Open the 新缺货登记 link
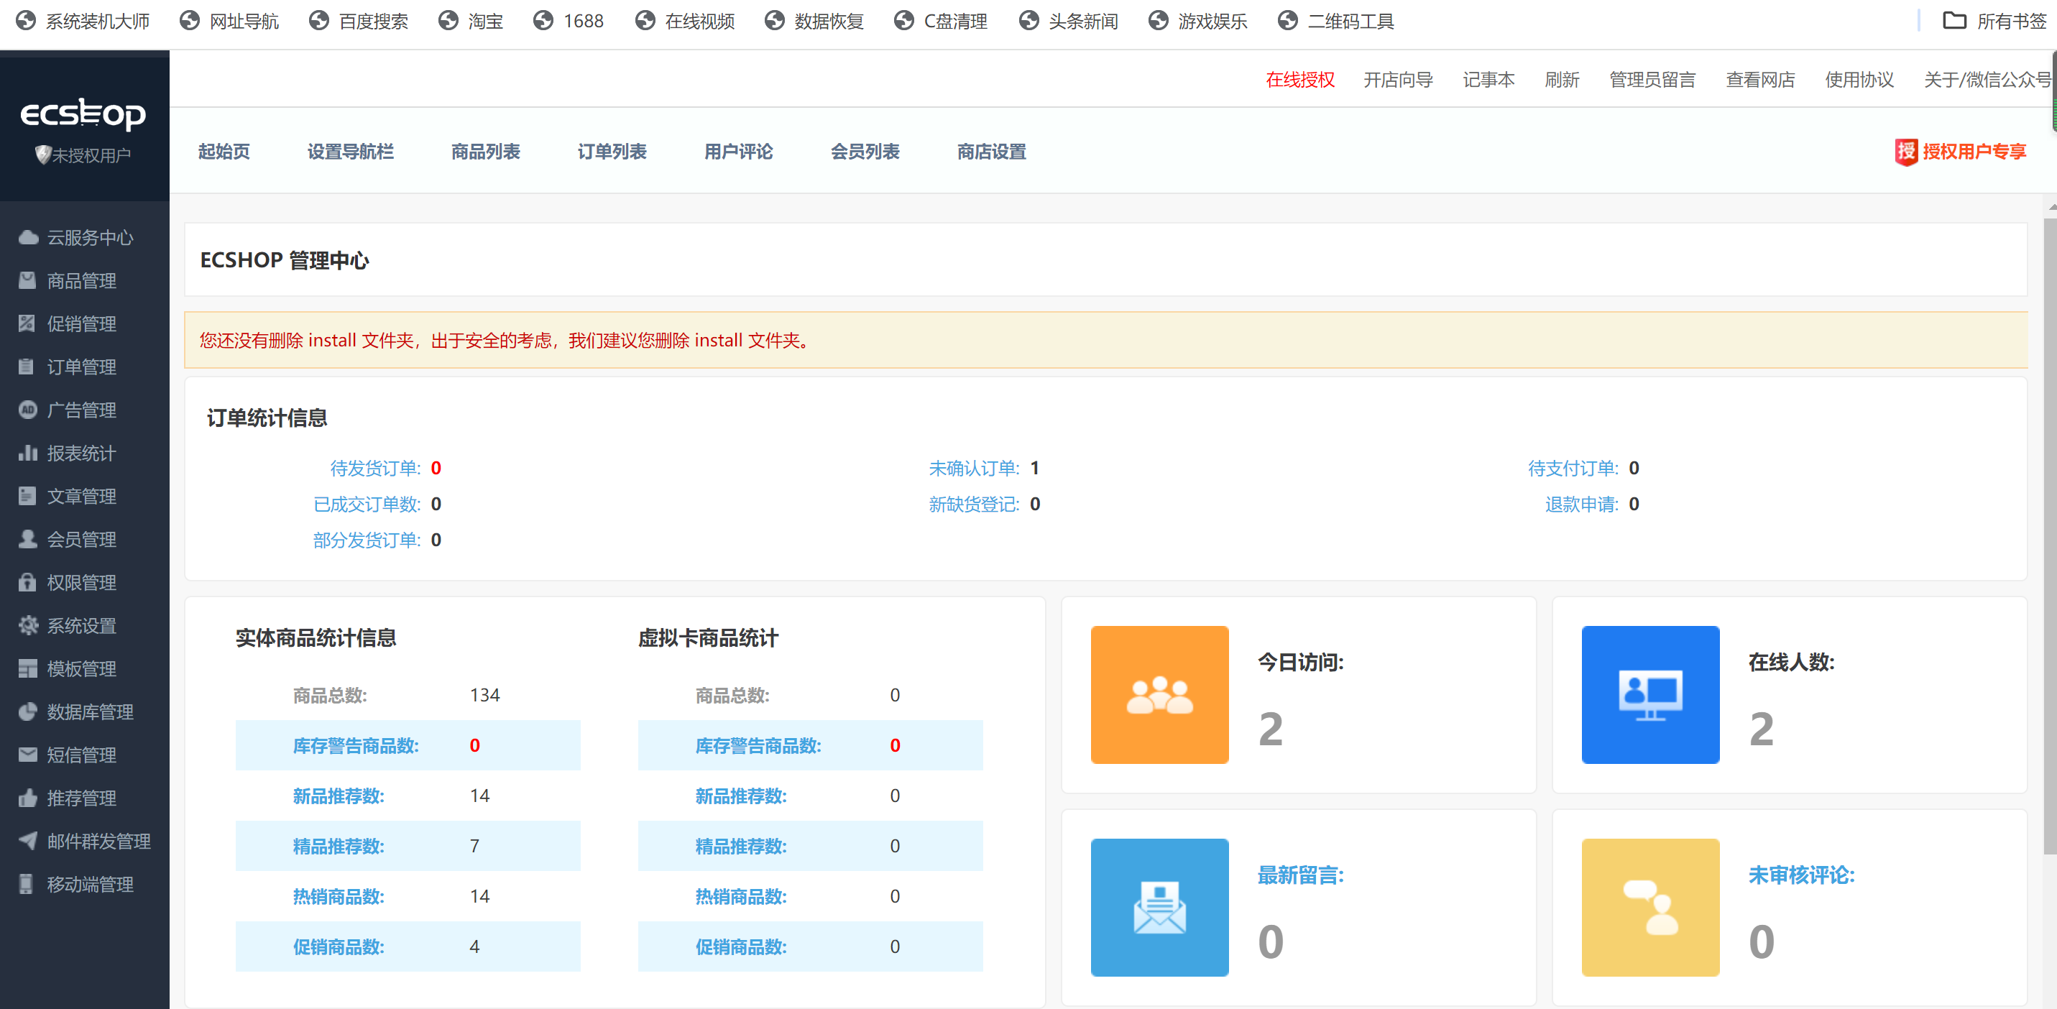This screenshot has height=1009, width=2057. point(974,504)
